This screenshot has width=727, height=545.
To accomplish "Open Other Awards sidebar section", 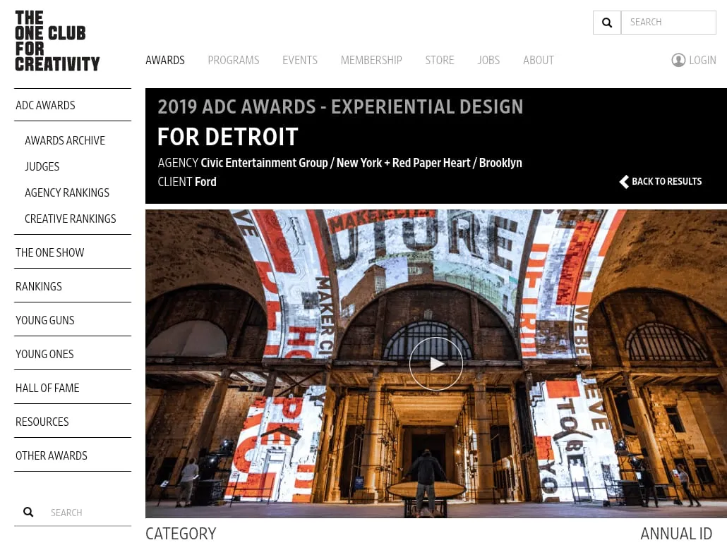I will (x=52, y=455).
